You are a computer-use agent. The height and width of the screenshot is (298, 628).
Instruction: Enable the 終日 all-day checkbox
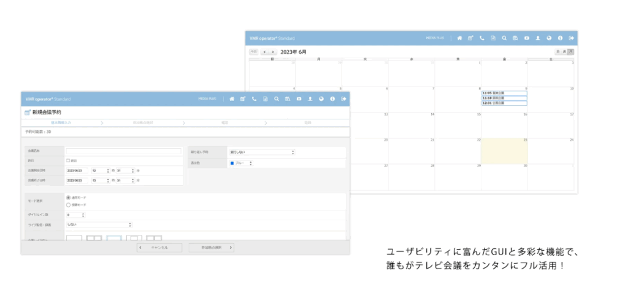pos(68,161)
